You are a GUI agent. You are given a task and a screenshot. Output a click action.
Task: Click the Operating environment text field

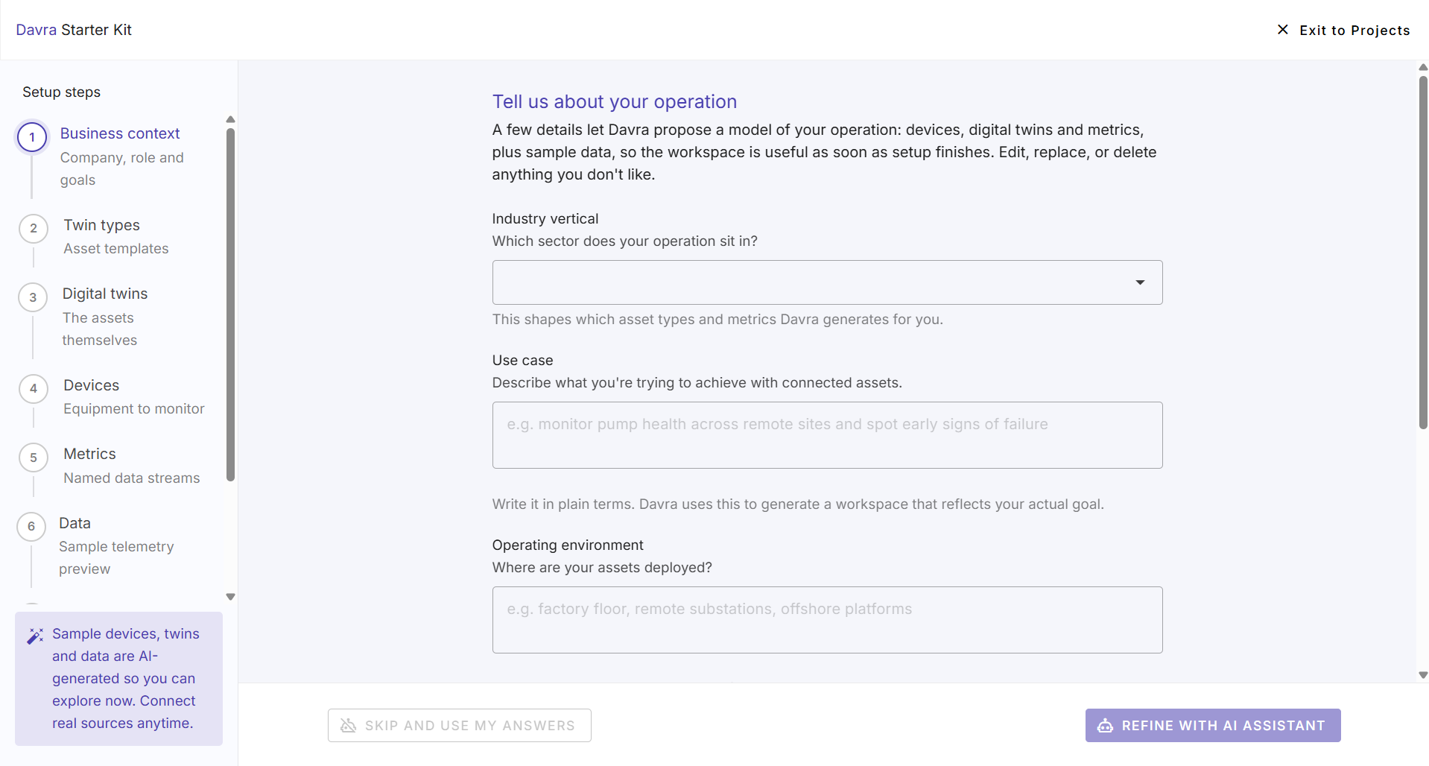[827, 620]
